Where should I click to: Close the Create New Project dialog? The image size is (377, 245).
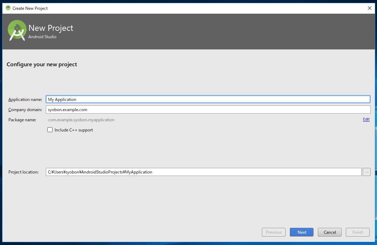(370, 8)
